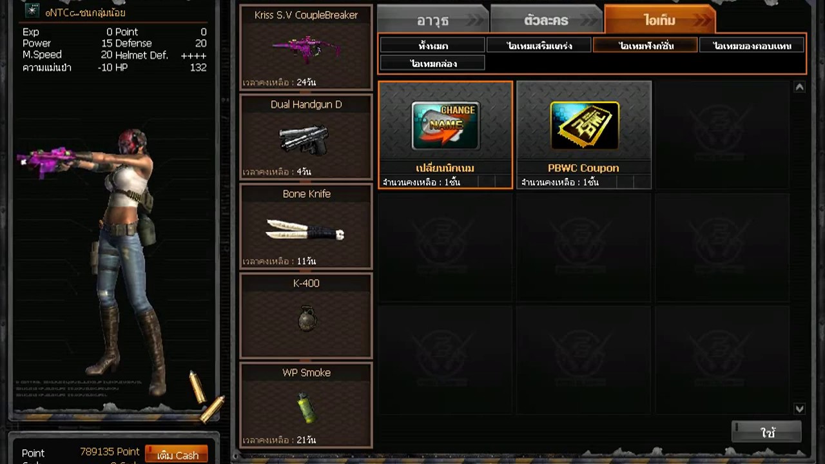Toggle the ไอเทมเสริมแกร่ง filter
The width and height of the screenshot is (825, 464).
[x=539, y=45]
